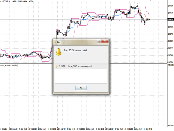Click the 18 Oct 11:00 time axis label
The width and height of the screenshot is (174, 131).
[13, 129]
